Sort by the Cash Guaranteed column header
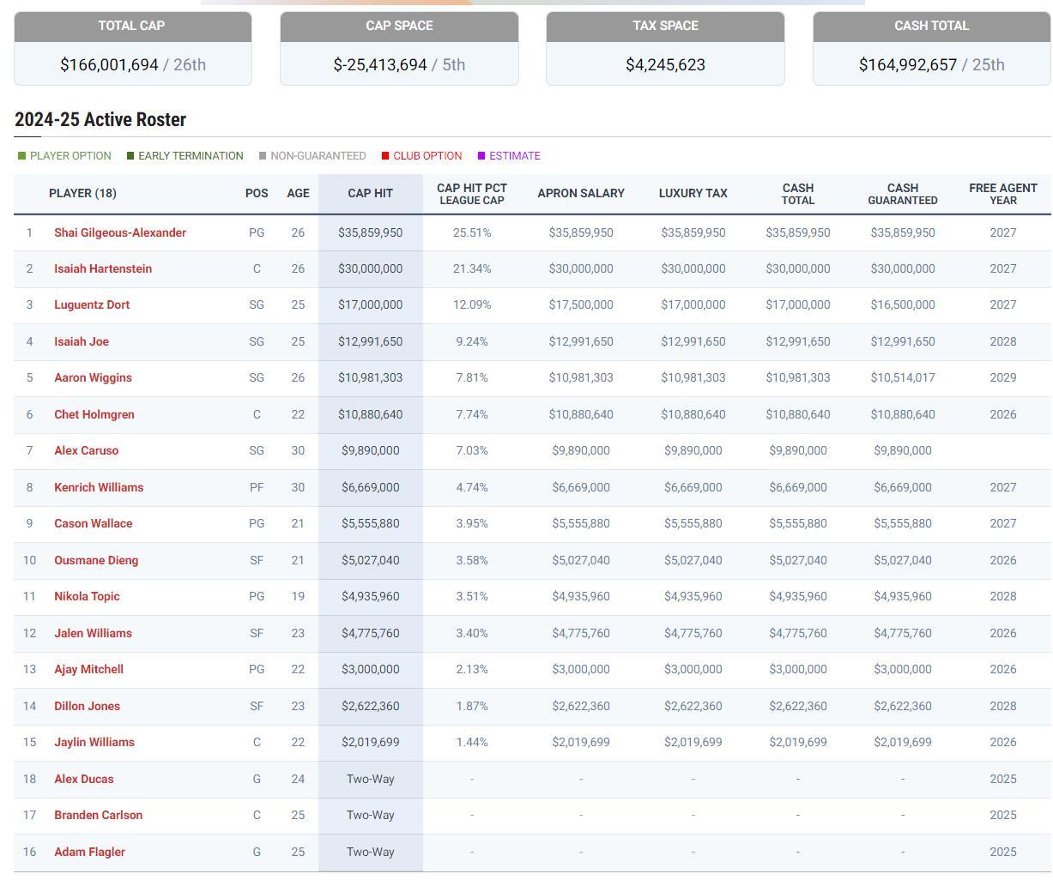This screenshot has height=880, width=1053. [x=902, y=194]
